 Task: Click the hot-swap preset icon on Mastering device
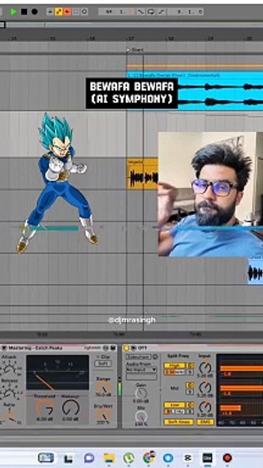[x=106, y=348]
